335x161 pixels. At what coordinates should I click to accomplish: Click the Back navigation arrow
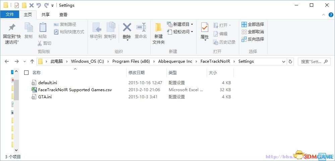(x=7, y=62)
